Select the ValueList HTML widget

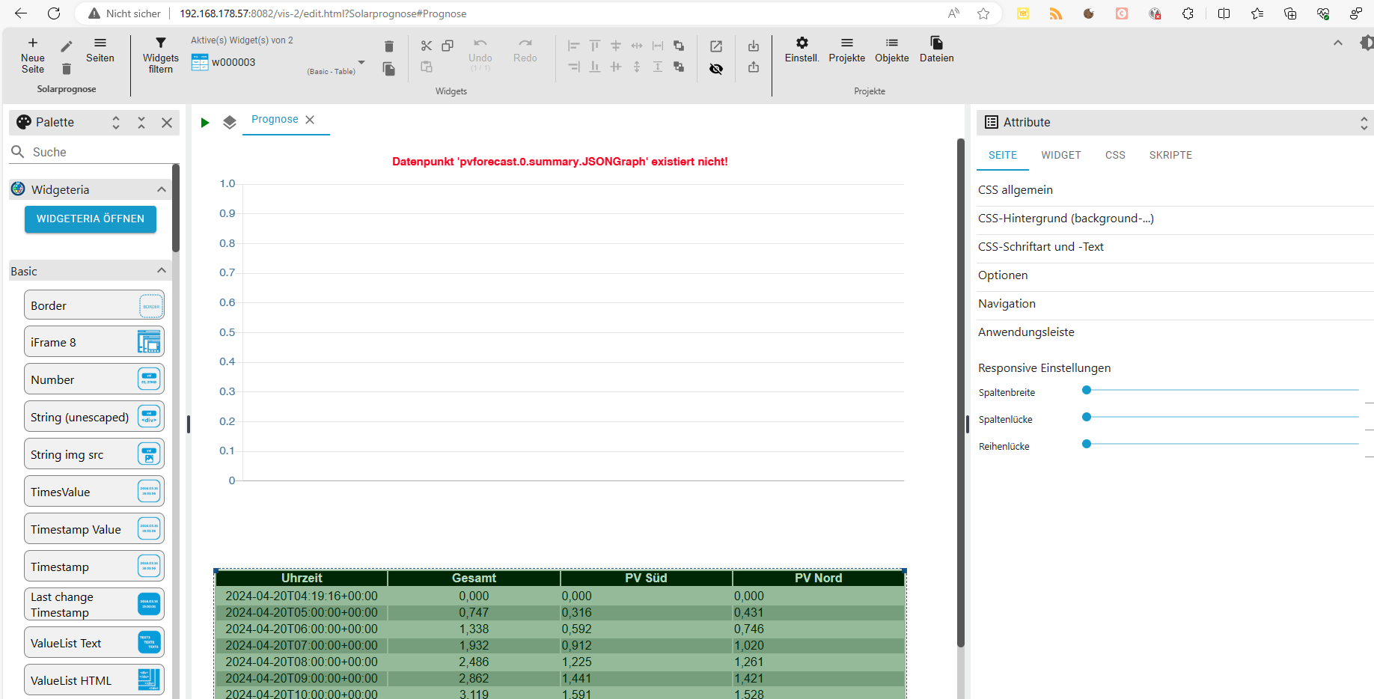tap(94, 680)
